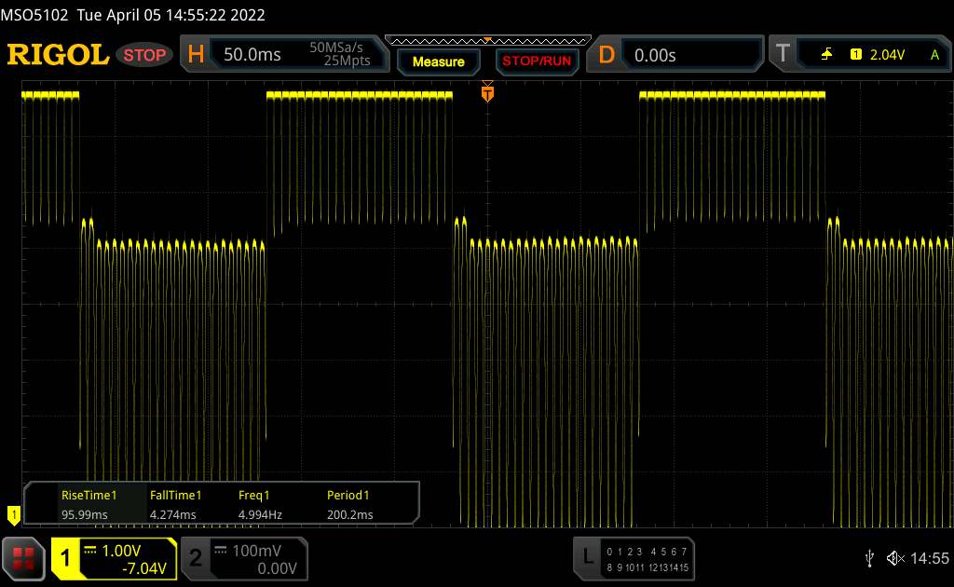Open the 50.0ms timebase scale setting
954x587 pixels.
252,55
